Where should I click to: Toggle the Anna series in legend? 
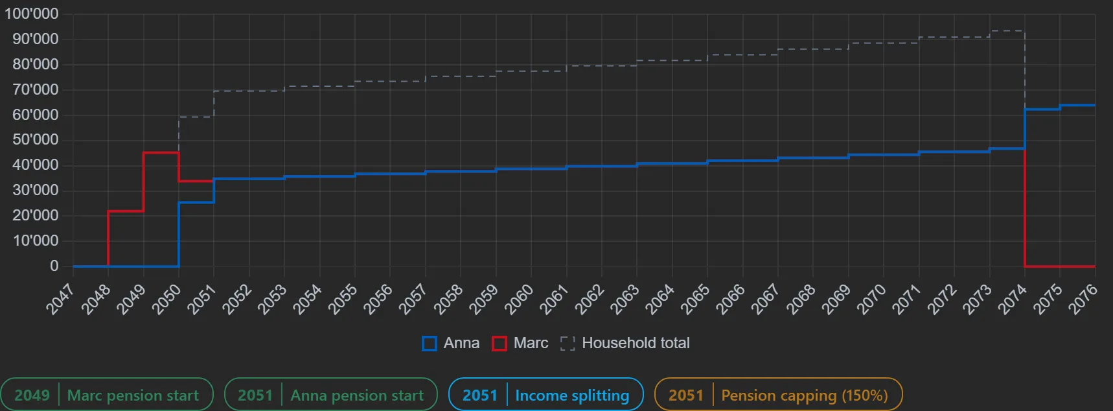coord(451,343)
